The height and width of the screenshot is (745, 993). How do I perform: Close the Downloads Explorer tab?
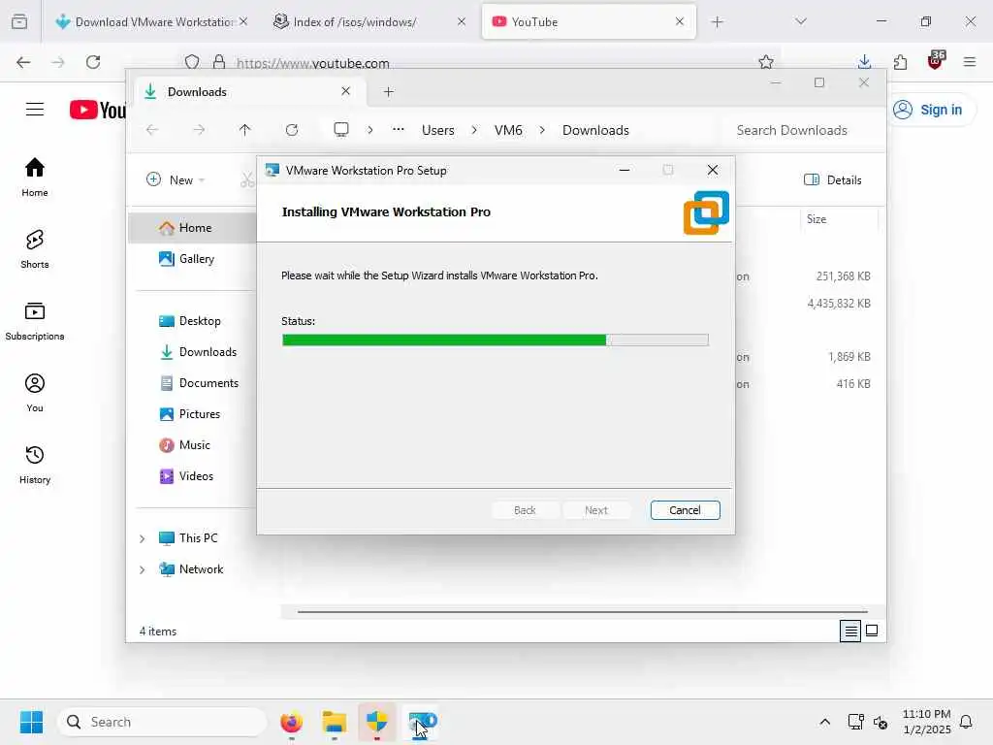(346, 91)
